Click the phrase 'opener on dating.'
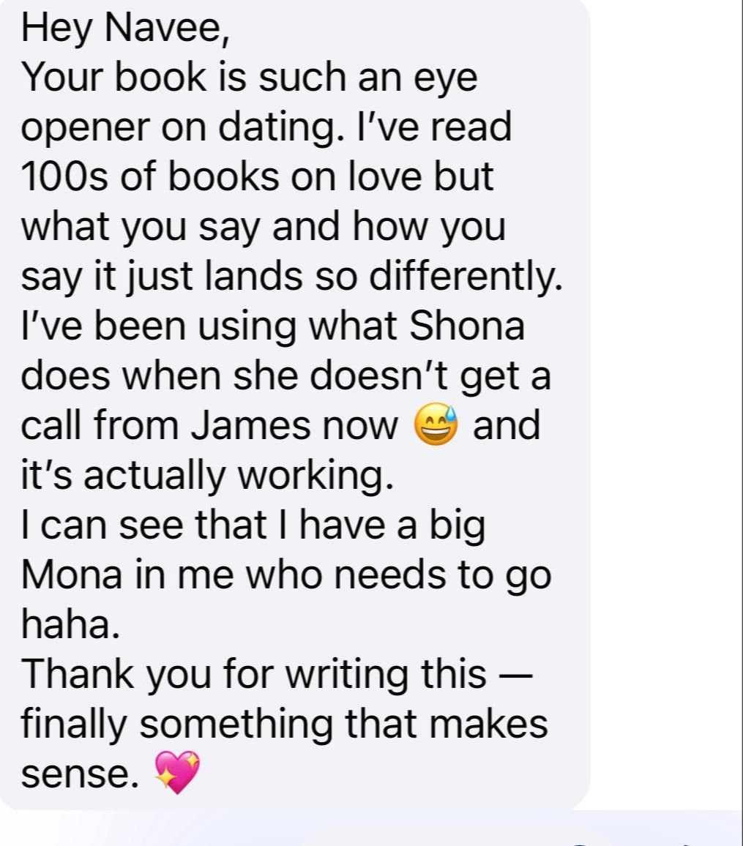Image resolution: width=743 pixels, height=846 pixels. pos(183,127)
